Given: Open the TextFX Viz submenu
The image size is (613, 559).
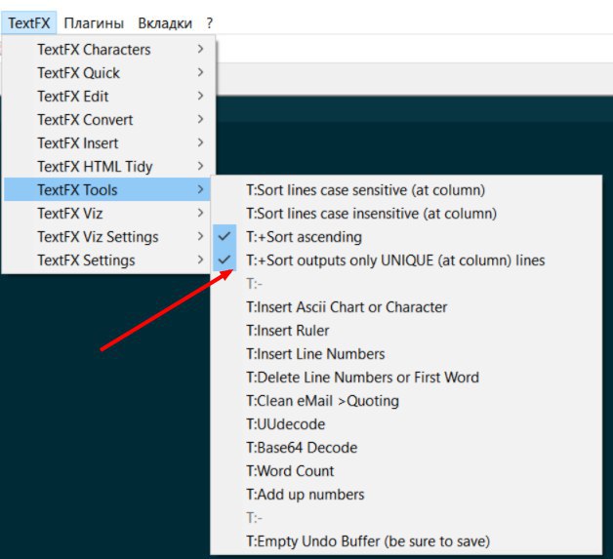Looking at the screenshot, I should [107, 214].
